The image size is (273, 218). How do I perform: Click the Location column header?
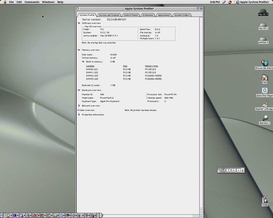click(90, 66)
